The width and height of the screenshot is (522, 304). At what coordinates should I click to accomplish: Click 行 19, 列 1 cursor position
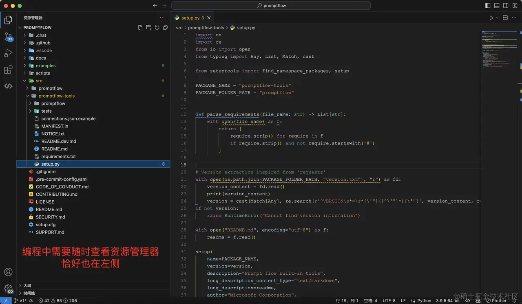click(x=347, y=301)
